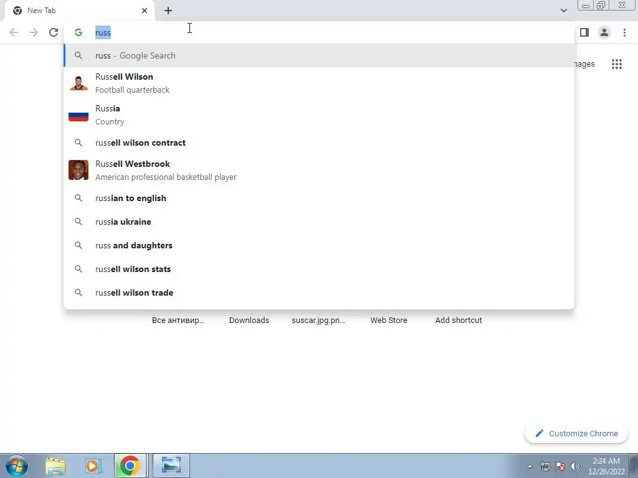Click the Russell Westbrook thumbnail photo
The image size is (638, 478).
pyautogui.click(x=79, y=170)
